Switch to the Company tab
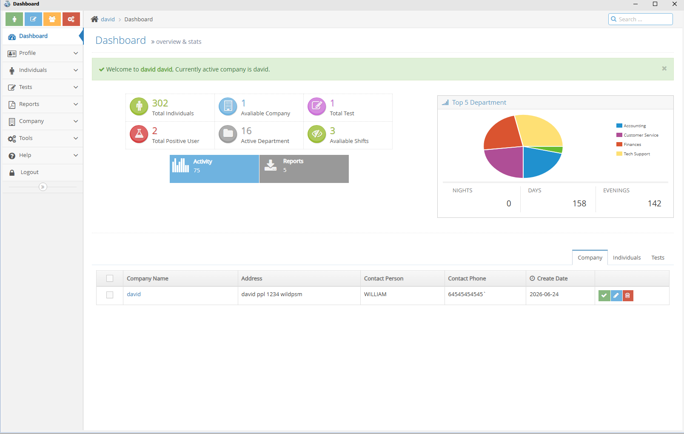 click(590, 257)
